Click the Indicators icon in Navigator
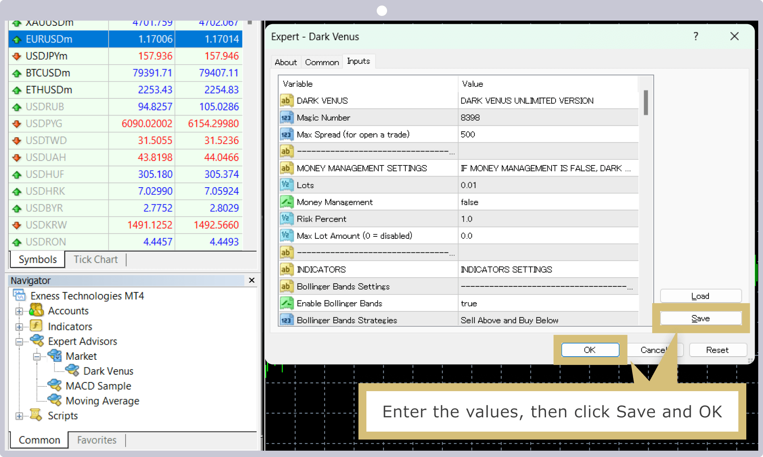The height and width of the screenshot is (457, 763). pyautogui.click(x=37, y=326)
